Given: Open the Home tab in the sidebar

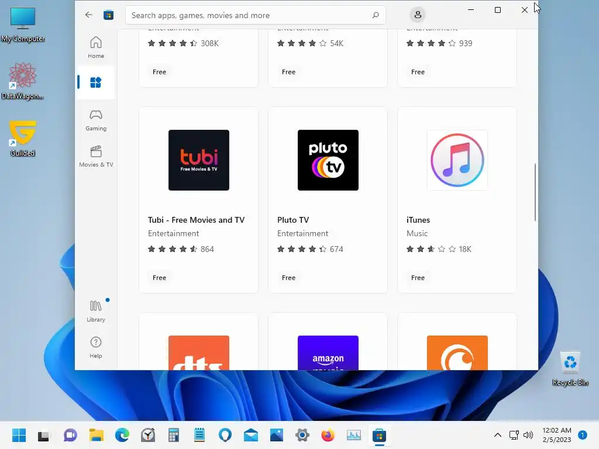Looking at the screenshot, I should tap(95, 47).
